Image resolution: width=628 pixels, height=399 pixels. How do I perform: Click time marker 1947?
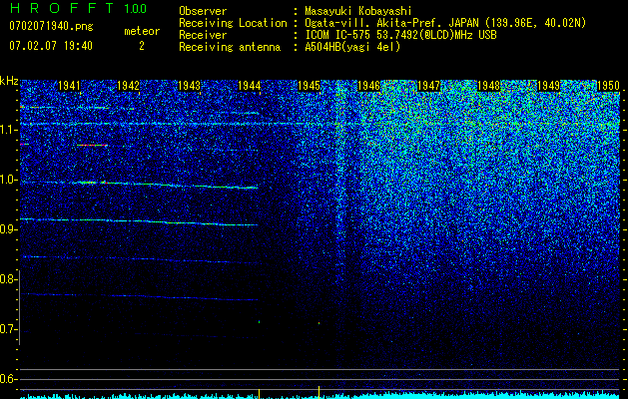click(429, 86)
